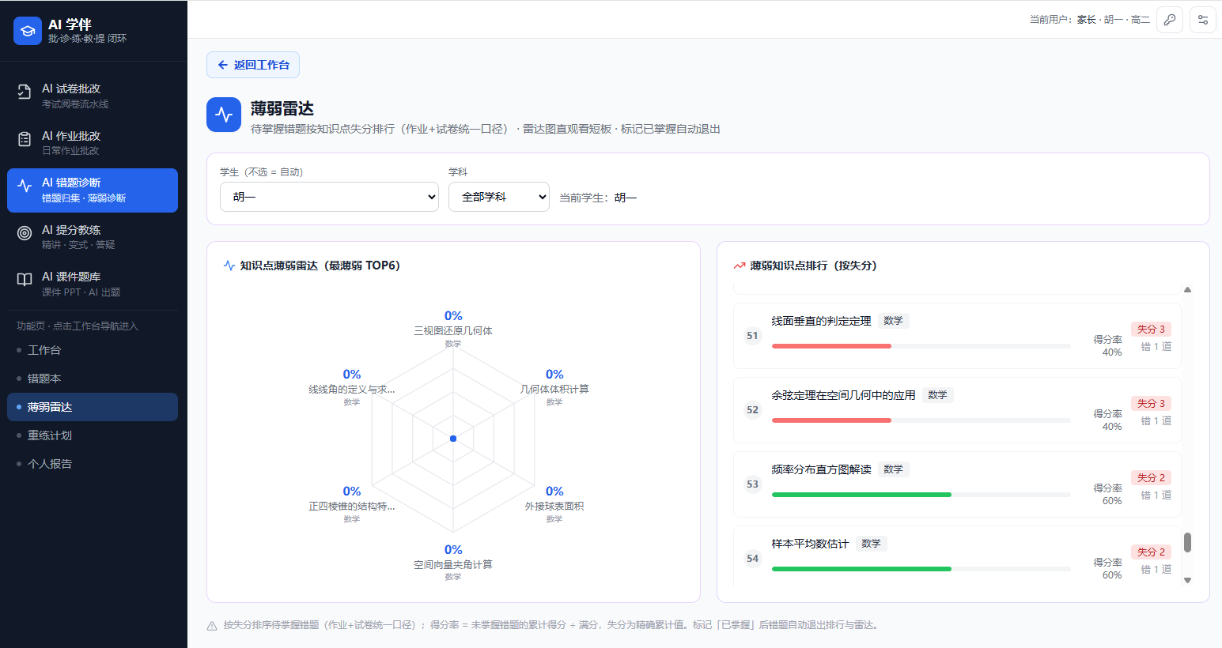
Task: Click 正四棱锥的结构特... radar axis label
Action: pos(352,507)
